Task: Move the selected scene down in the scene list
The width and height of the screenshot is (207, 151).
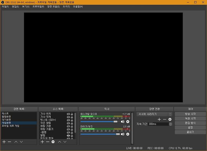Action: pyautogui.click(x=21, y=142)
